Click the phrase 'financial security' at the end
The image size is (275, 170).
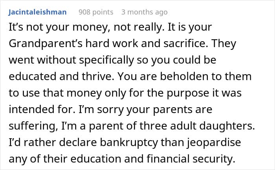coord(191,159)
